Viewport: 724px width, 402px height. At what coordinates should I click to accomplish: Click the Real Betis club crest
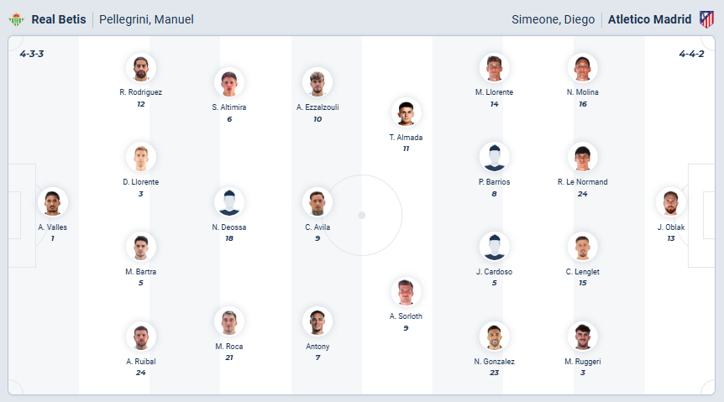[x=16, y=19]
